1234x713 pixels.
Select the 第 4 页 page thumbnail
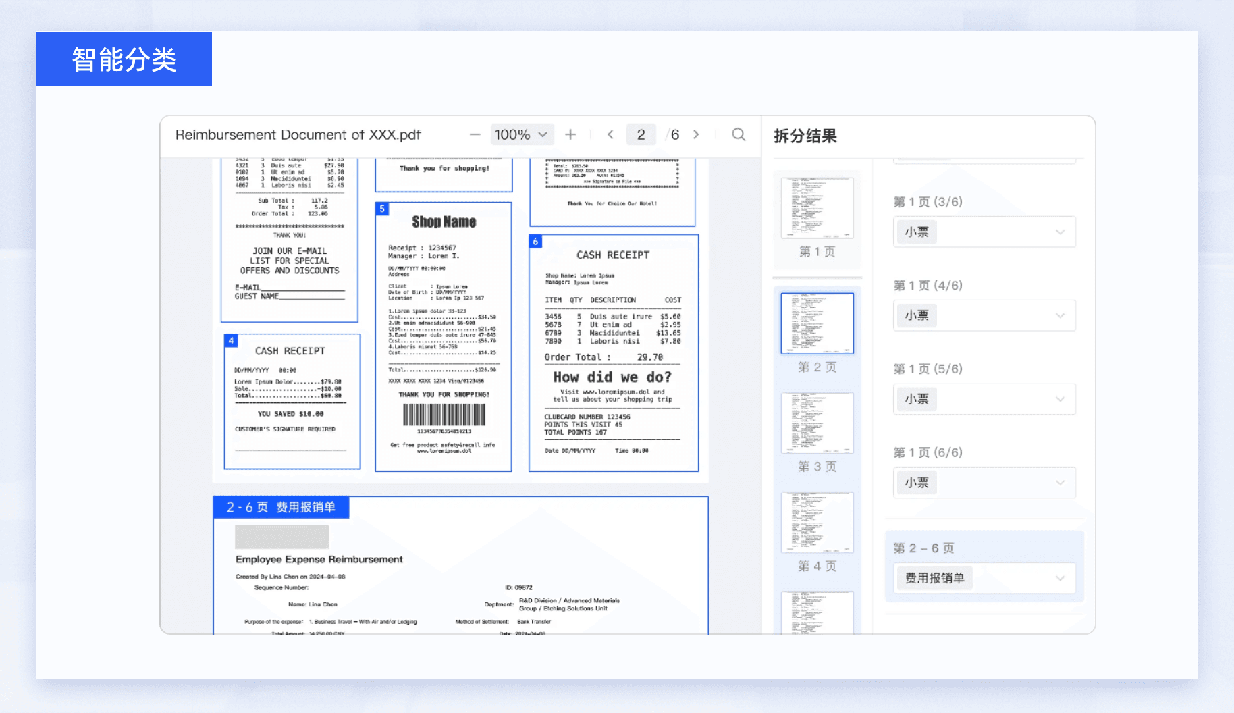pyautogui.click(x=817, y=523)
